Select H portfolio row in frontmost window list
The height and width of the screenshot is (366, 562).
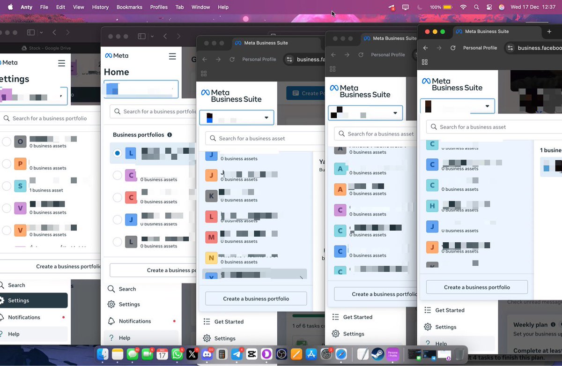(x=477, y=207)
